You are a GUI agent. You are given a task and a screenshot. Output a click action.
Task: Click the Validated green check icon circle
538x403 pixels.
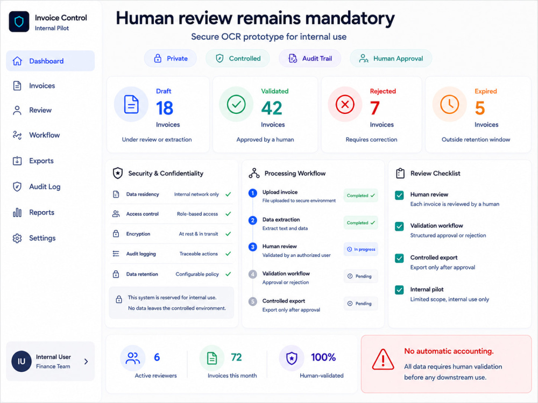point(236,104)
